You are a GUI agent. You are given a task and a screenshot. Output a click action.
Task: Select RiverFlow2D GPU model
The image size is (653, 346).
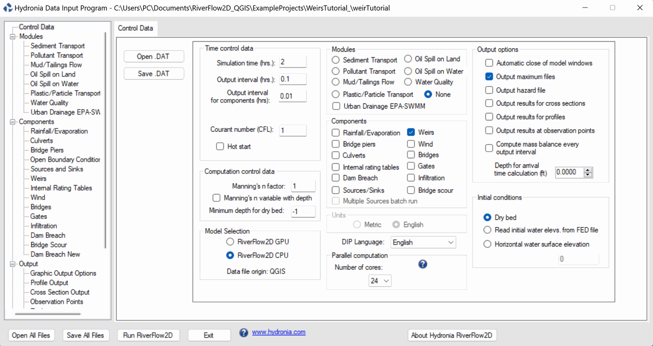(230, 242)
